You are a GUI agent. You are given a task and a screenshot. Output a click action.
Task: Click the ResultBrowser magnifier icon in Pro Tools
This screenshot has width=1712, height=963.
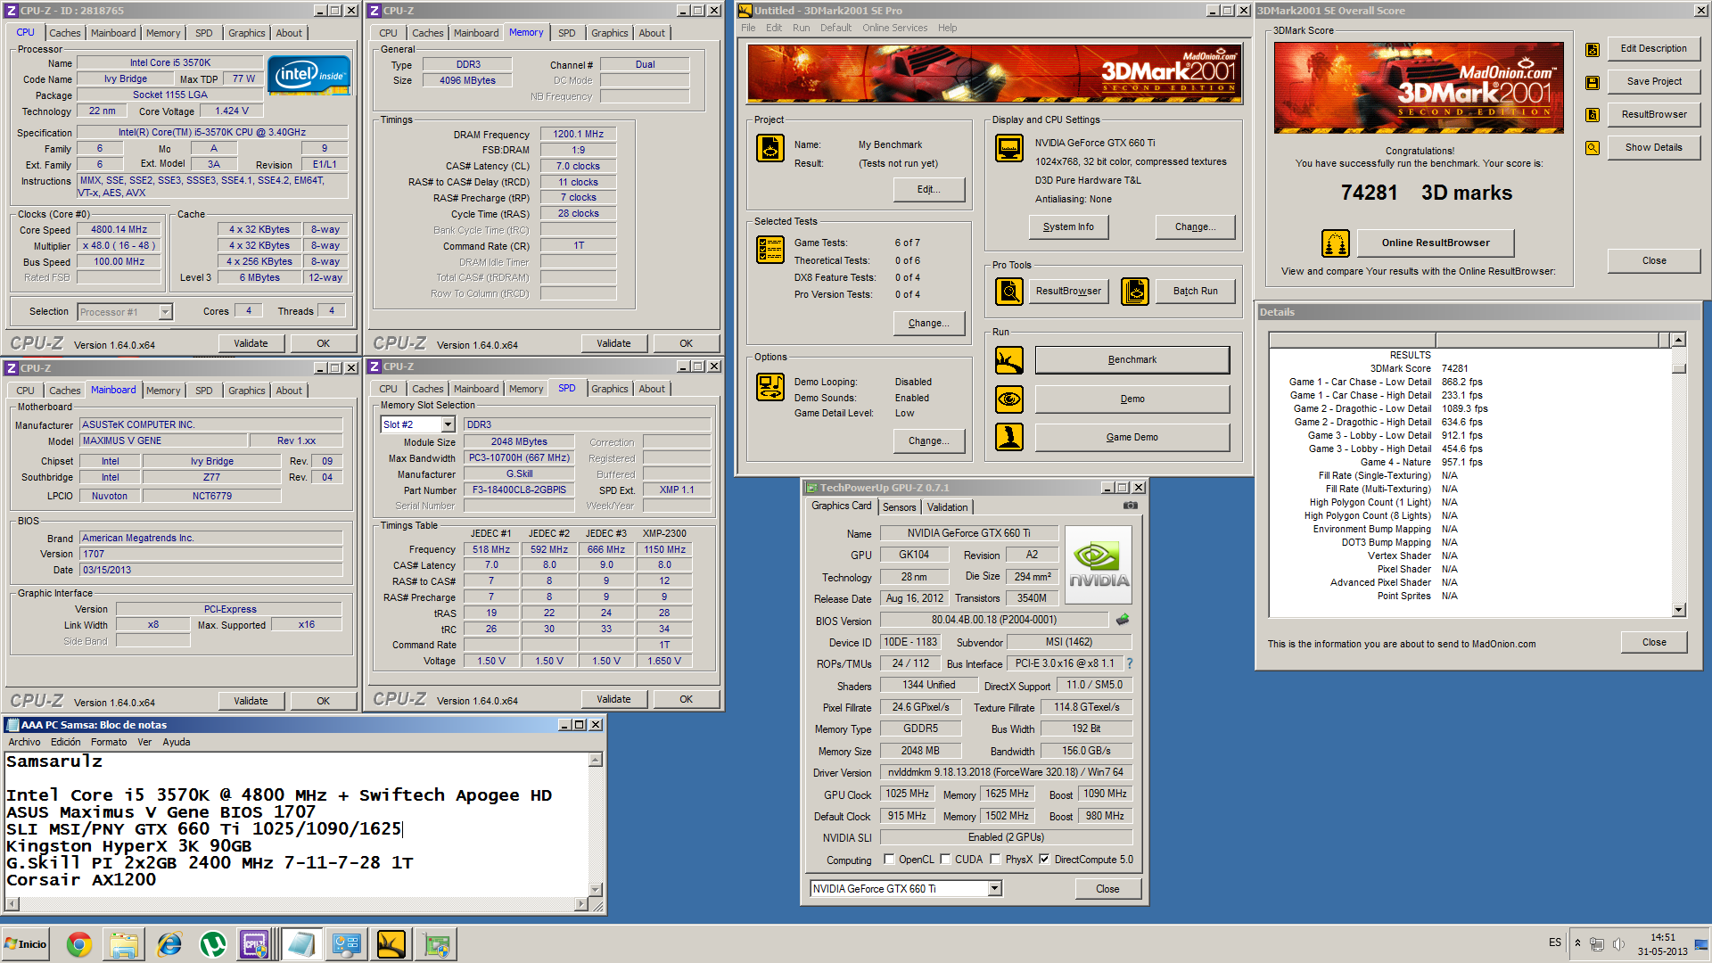tap(1009, 291)
